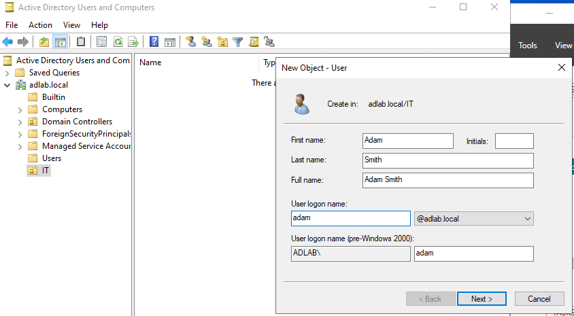574x316 pixels.
Task: Click the Initials field
Action: tap(514, 141)
